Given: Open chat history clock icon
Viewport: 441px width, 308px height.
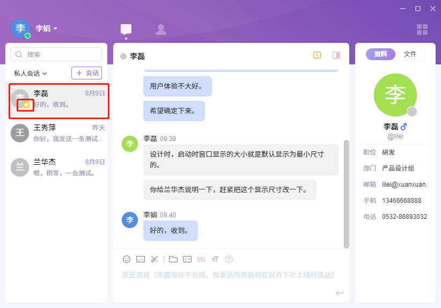Looking at the screenshot, I should click(317, 55).
